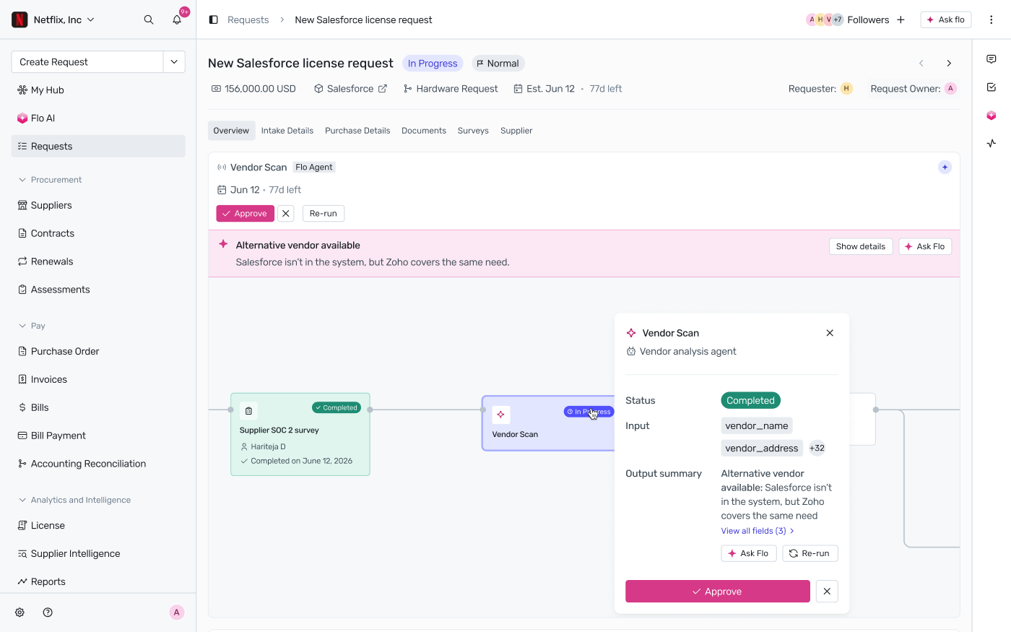Close the Vendor Scan popup
The height and width of the screenshot is (632, 1011).
click(830, 333)
